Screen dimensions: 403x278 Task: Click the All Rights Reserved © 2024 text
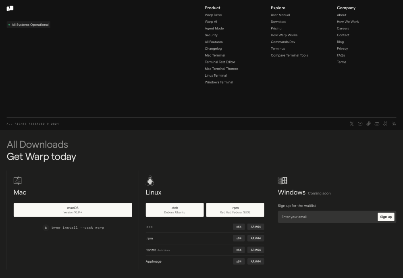pos(33,124)
